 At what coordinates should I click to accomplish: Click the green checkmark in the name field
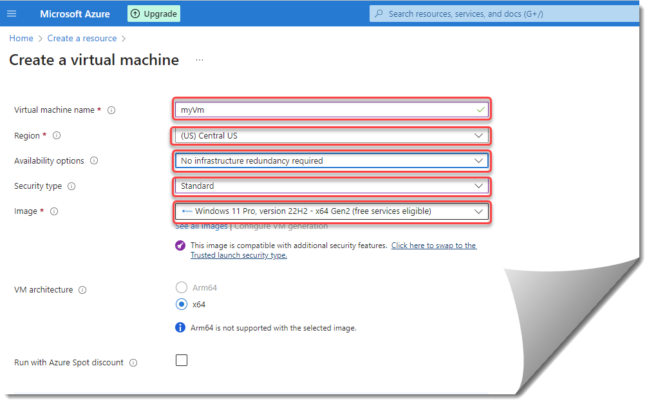click(480, 110)
